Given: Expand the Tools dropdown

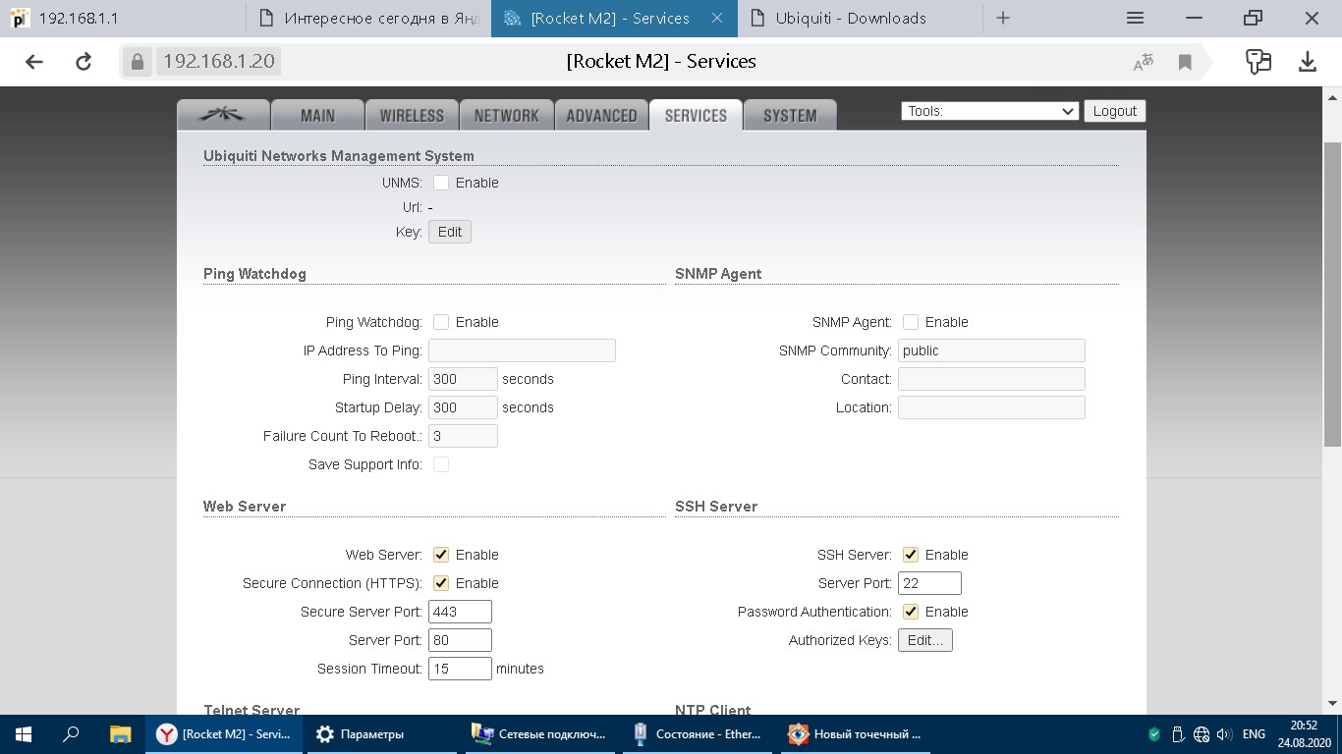Looking at the screenshot, I should tap(990, 111).
